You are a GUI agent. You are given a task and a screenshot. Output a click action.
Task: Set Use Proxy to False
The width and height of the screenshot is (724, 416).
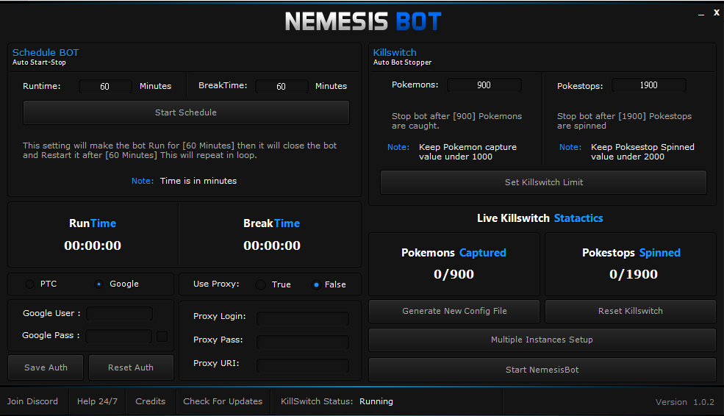[x=317, y=284]
